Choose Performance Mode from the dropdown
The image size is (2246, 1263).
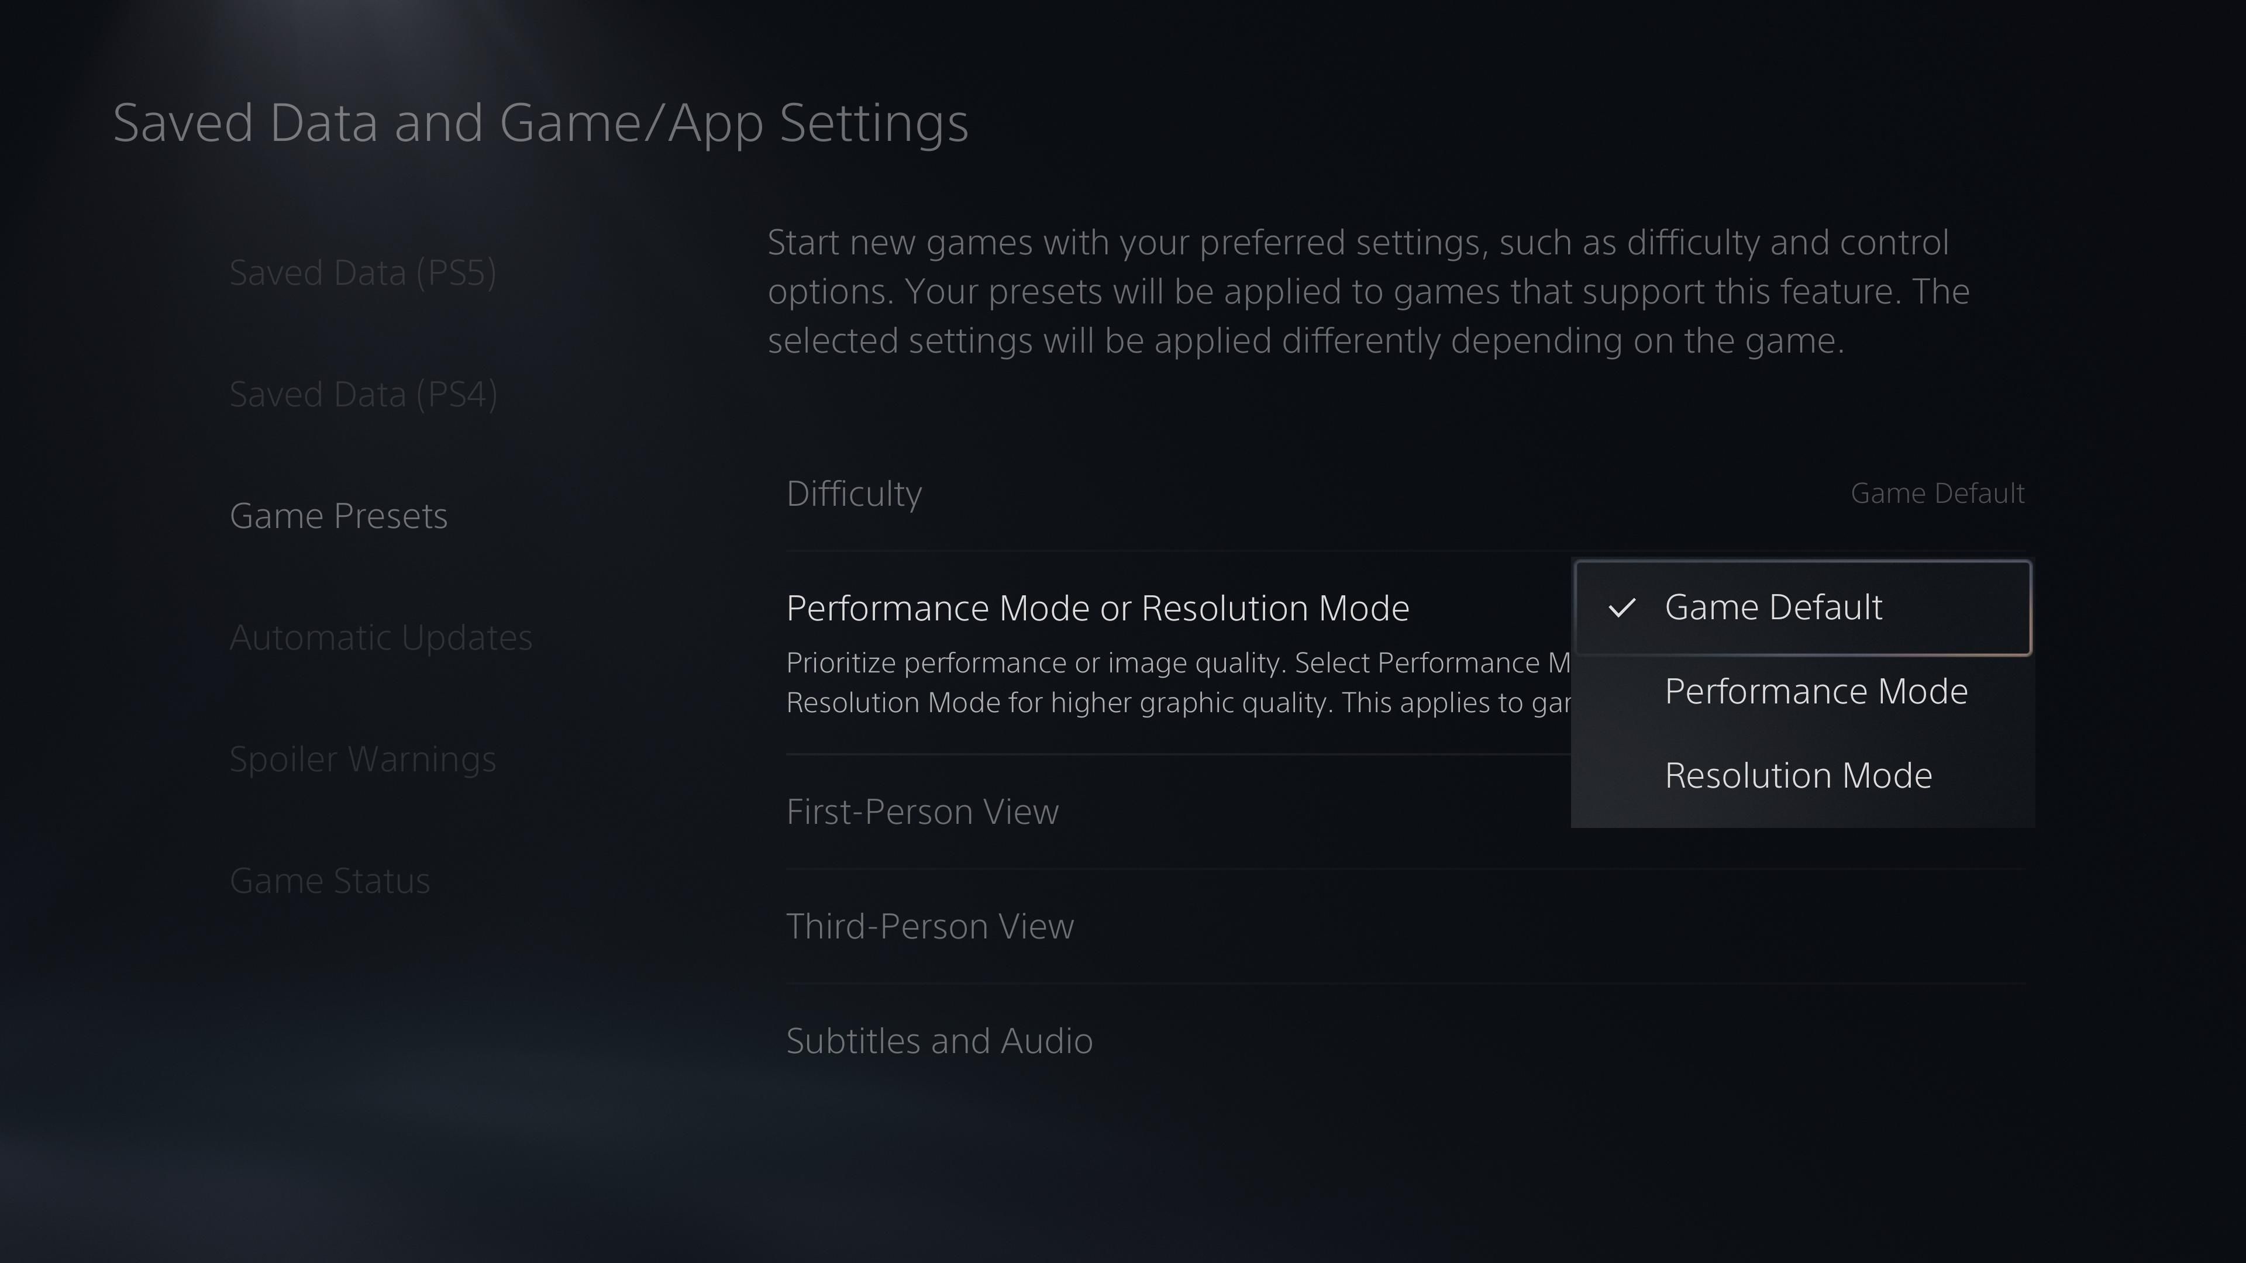coord(1803,691)
